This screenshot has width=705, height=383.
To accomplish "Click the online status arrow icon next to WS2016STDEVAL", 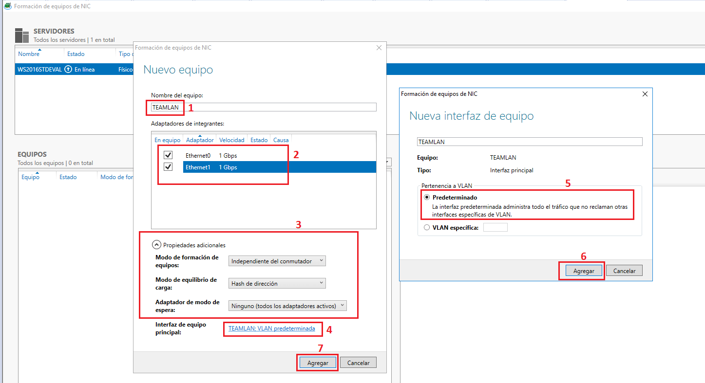I will click(68, 69).
